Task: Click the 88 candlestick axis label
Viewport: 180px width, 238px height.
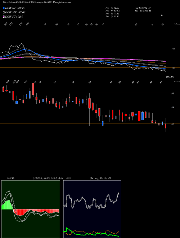Action: coord(172,107)
